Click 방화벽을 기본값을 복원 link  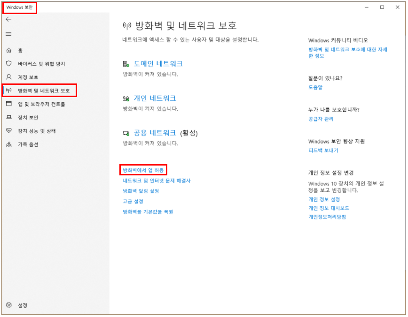148,211
